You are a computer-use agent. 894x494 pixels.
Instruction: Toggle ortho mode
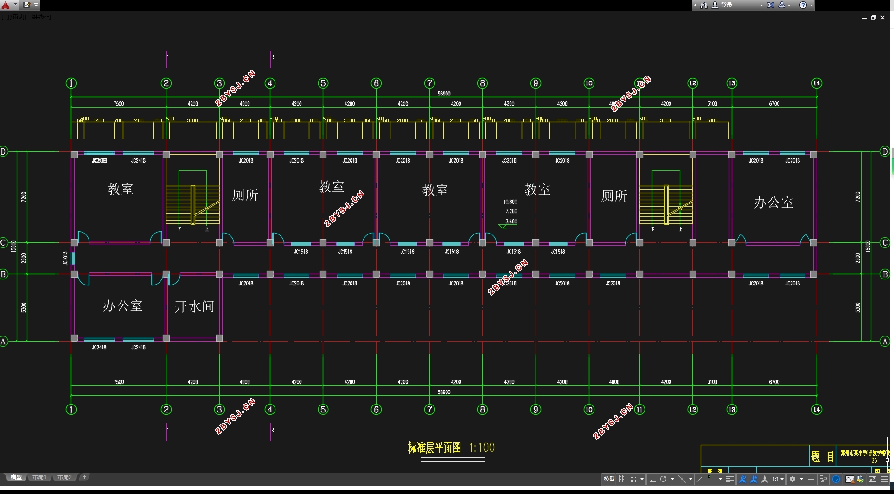[652, 479]
